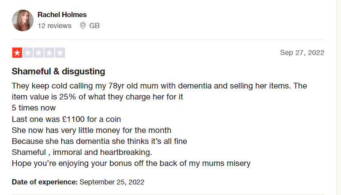
Task: Open the Sep 27, 2022 review date
Action: pyautogui.click(x=302, y=53)
